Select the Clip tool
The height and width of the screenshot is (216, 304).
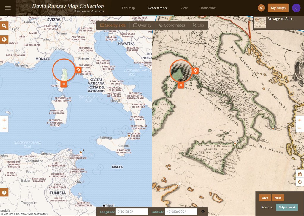click(x=198, y=25)
